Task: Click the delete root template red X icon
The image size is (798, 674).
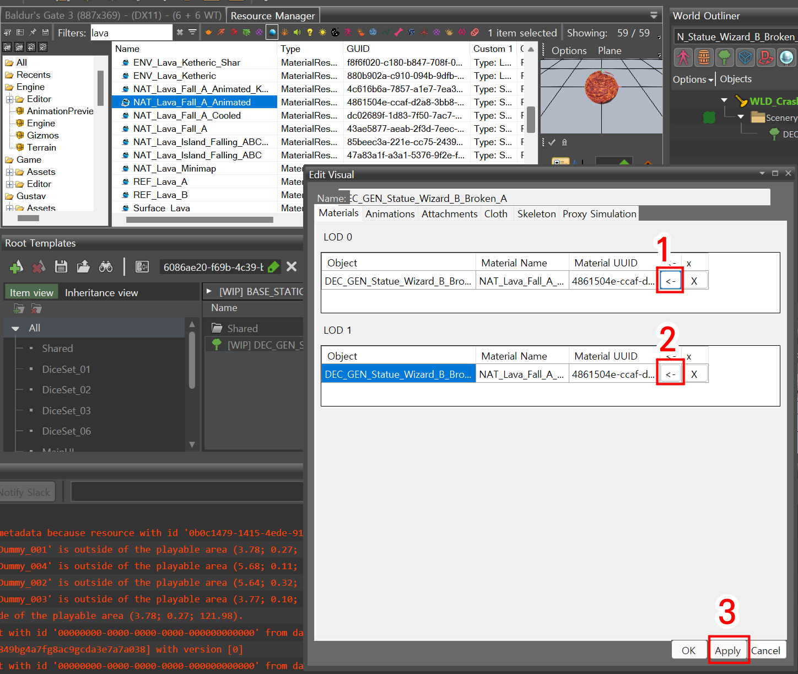Action: pos(39,267)
